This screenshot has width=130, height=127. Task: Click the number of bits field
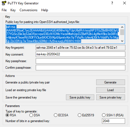click(x=114, y=121)
